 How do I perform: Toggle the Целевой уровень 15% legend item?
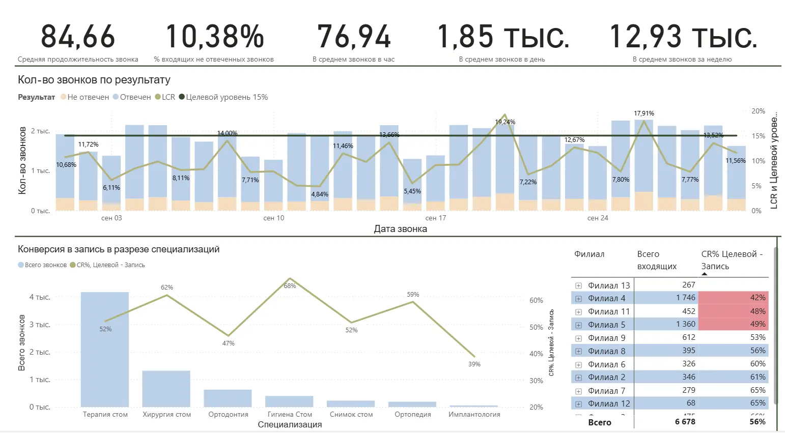223,97
